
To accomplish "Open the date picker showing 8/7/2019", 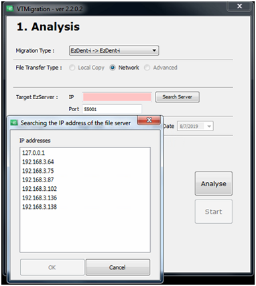I will tap(195, 127).
